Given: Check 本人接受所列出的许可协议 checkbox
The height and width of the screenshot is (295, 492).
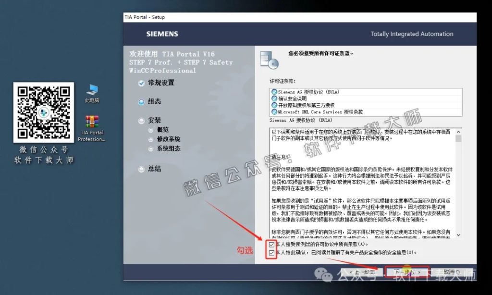Looking at the screenshot, I should tap(271, 245).
